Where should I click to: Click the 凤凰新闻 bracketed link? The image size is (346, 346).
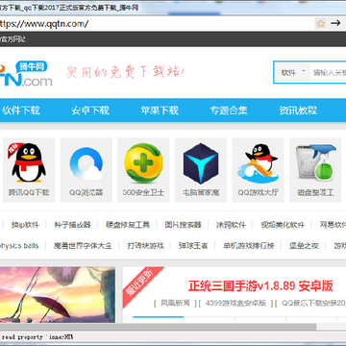175,303
